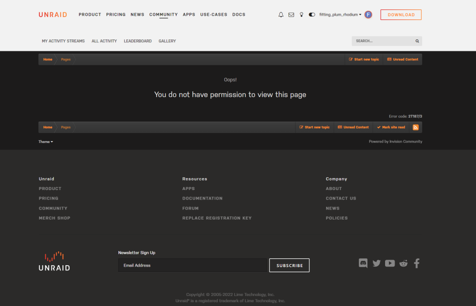Click the Subscribe button
The height and width of the screenshot is (306, 476).
pyautogui.click(x=289, y=266)
